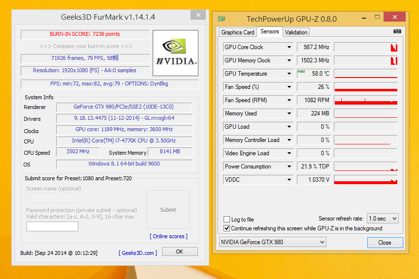Open Video Engine Load sensor dropdown
The height and width of the screenshot is (279, 419).
coord(289,153)
